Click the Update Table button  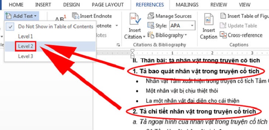click(239, 26)
